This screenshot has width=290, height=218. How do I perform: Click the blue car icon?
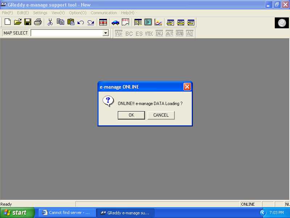pyautogui.click(x=115, y=22)
